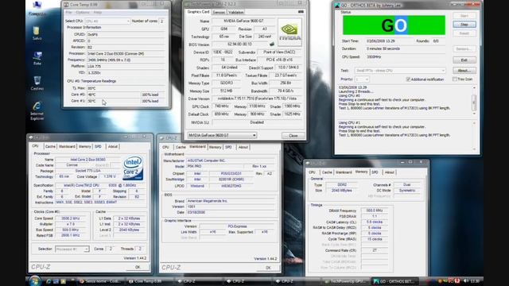Open SPD tab in CPU-Z mainboard window
The image size is (509, 286).
(x=228, y=147)
